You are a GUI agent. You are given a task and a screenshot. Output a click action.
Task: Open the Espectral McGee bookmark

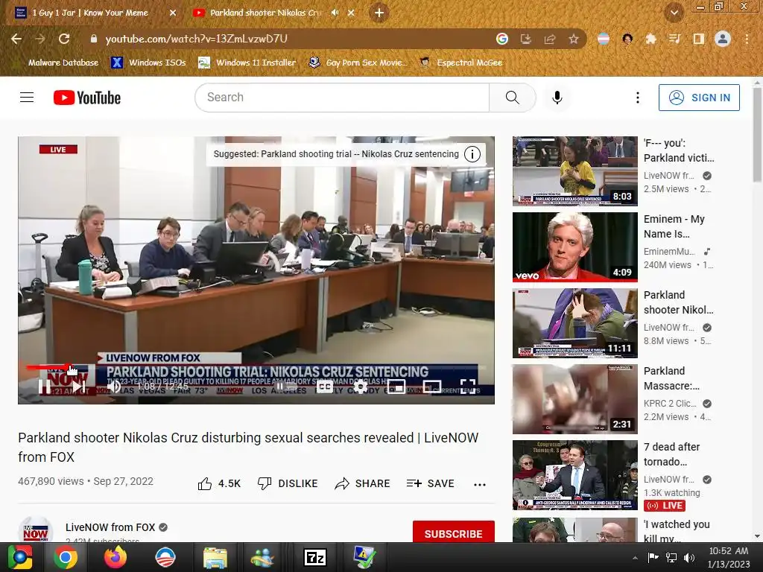(x=460, y=63)
